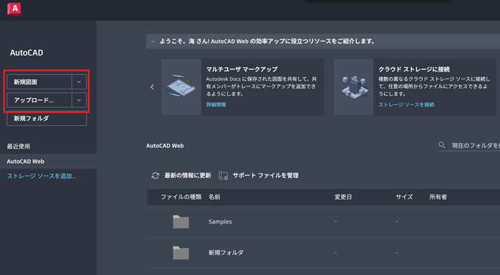Image resolution: width=500 pixels, height=275 pixels.
Task: Click the support files manage icon
Action: tap(223, 176)
